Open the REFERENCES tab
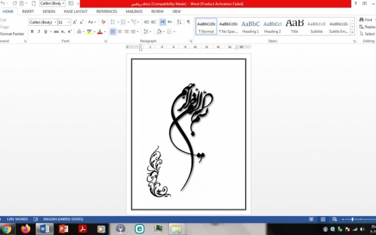The image size is (376, 235). point(107,12)
